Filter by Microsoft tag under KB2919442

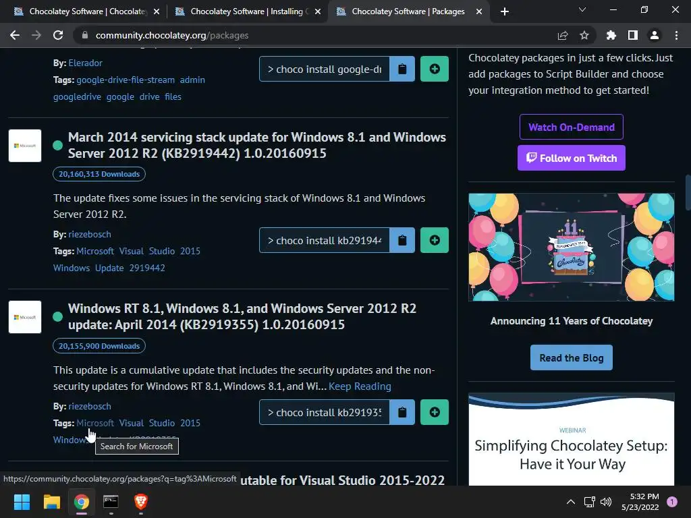[95, 251]
